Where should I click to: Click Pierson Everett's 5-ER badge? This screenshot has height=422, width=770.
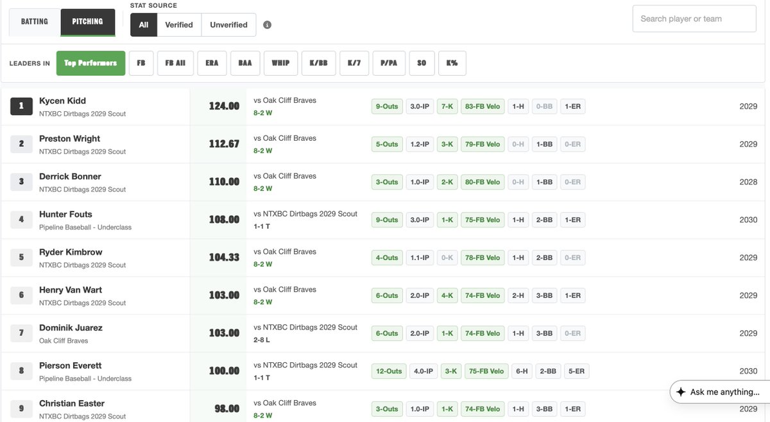[576, 371]
